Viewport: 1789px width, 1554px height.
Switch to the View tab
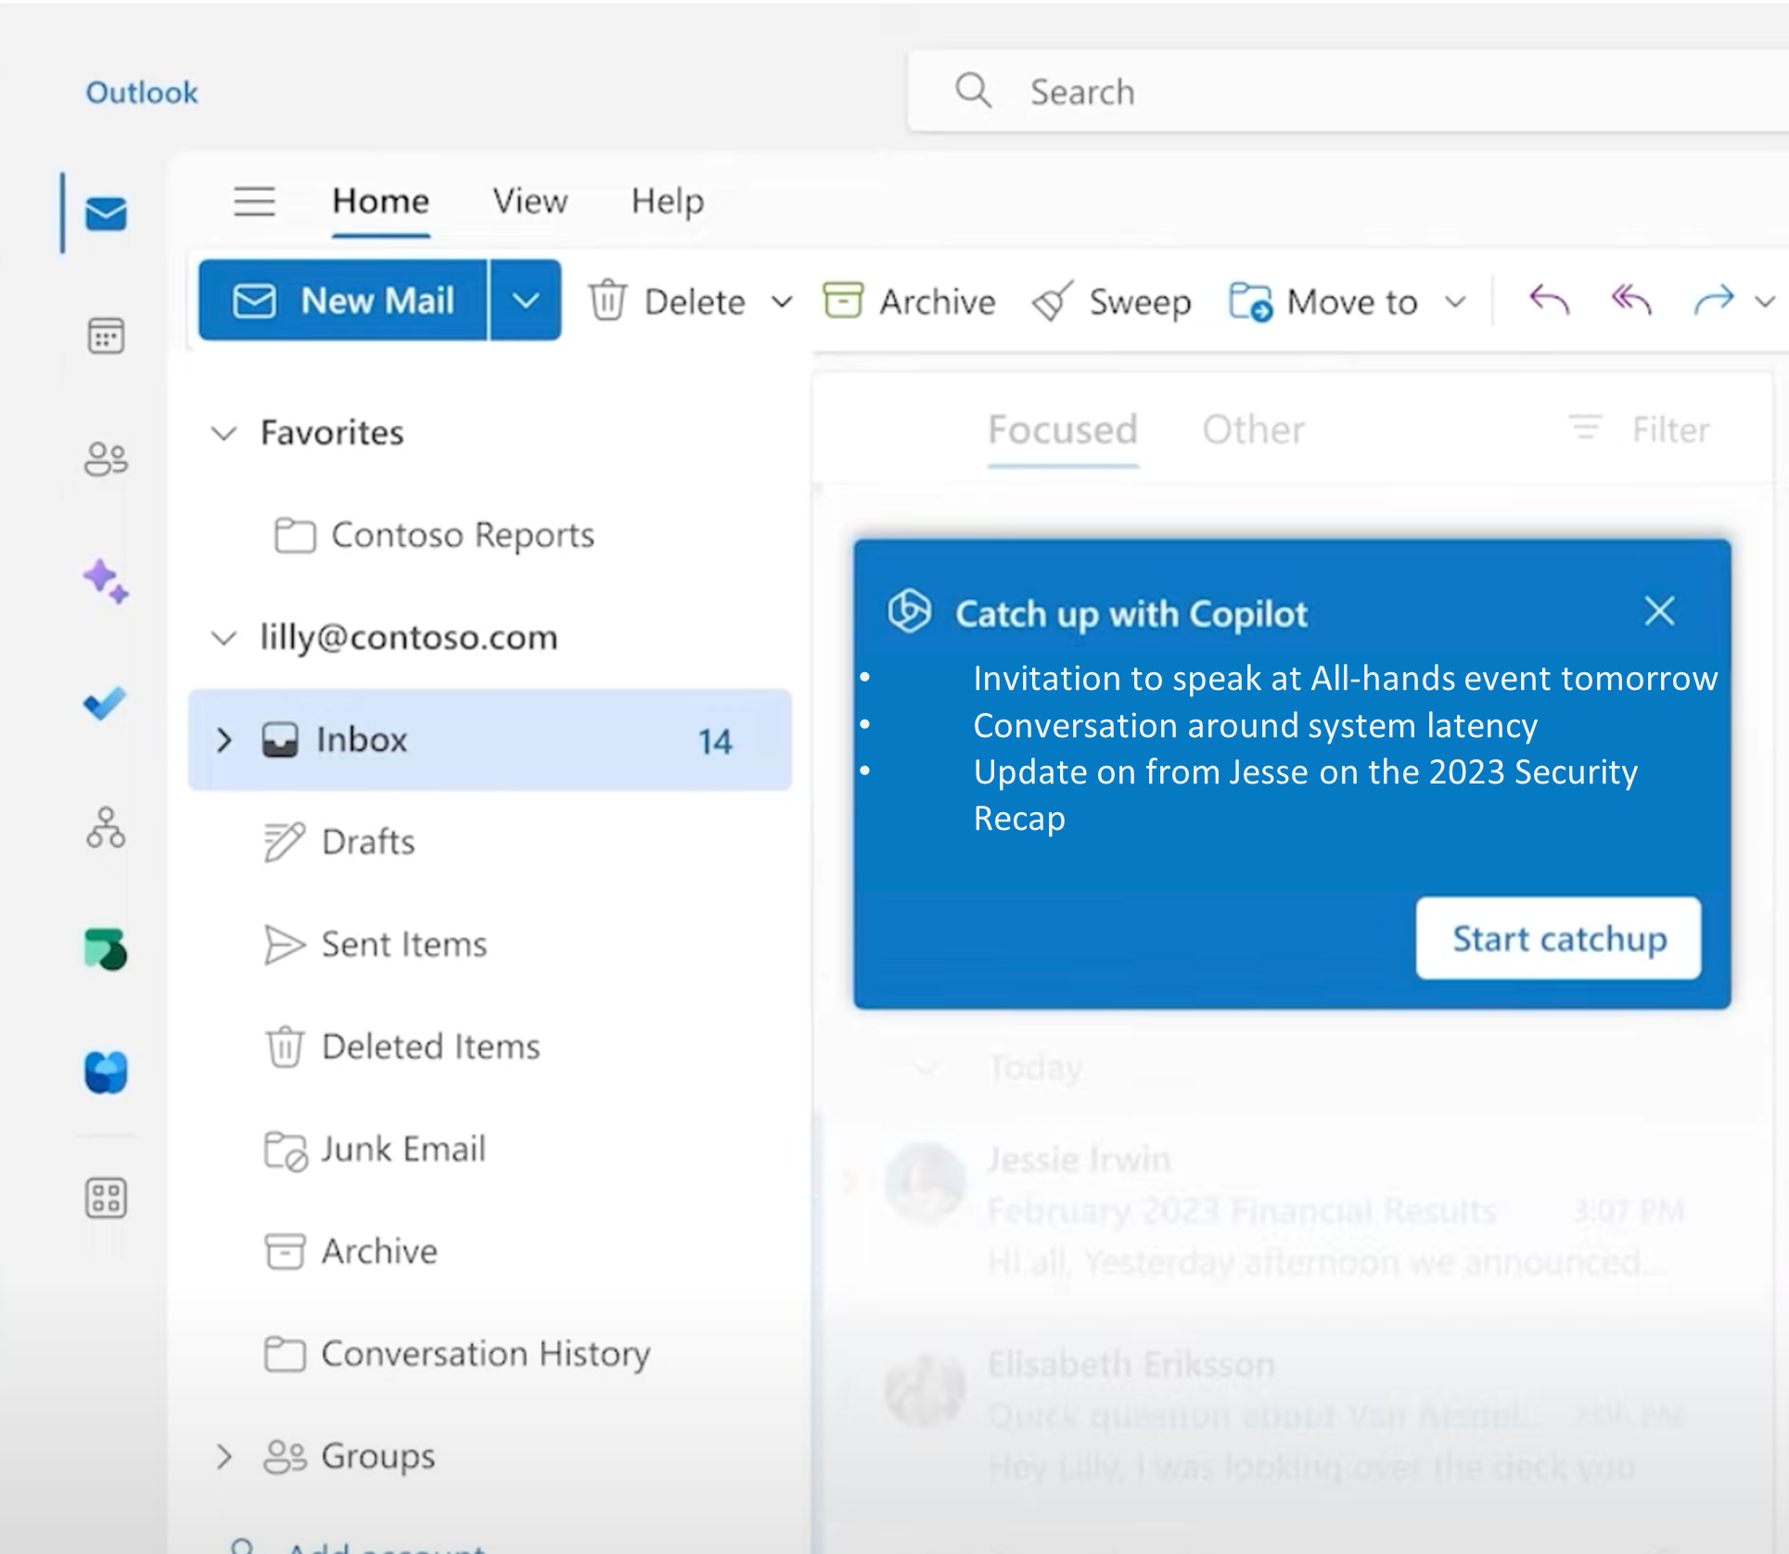point(530,201)
